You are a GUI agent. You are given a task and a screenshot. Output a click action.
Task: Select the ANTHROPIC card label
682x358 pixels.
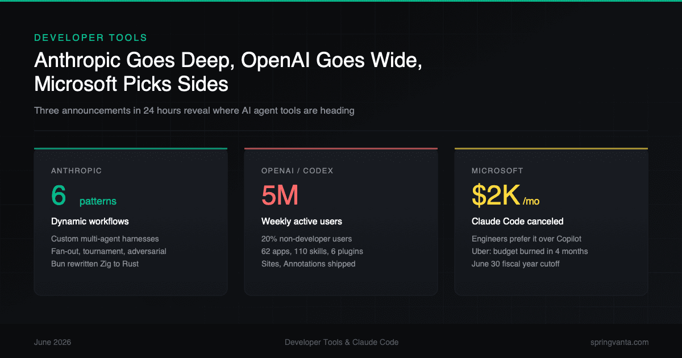click(x=77, y=170)
